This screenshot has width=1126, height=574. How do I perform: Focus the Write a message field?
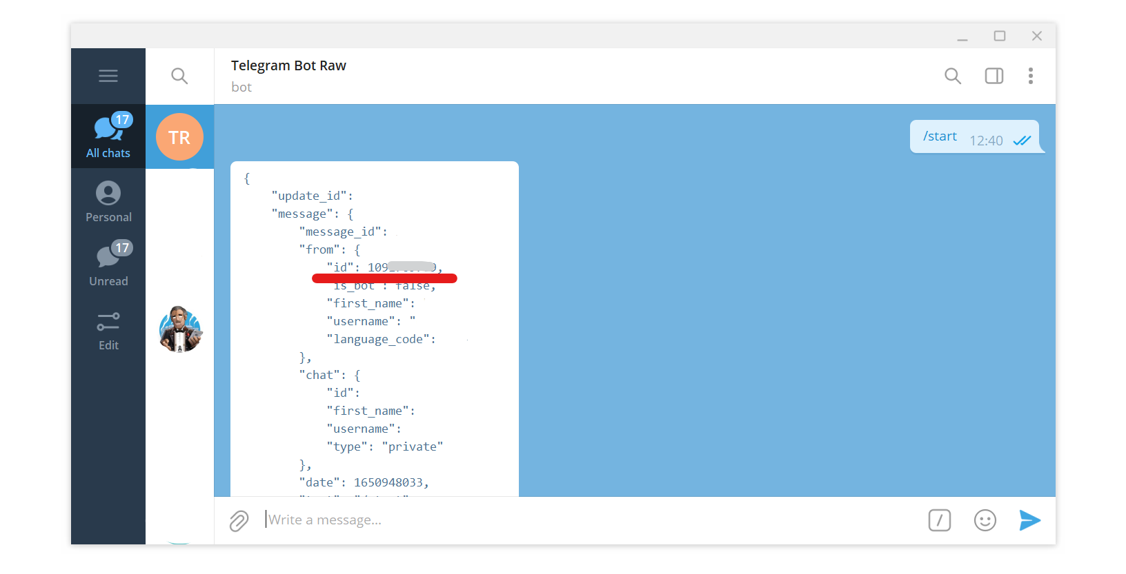click(x=586, y=520)
